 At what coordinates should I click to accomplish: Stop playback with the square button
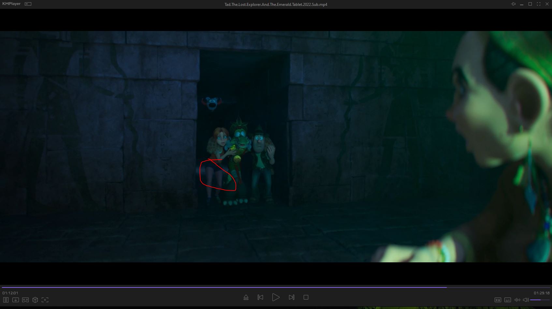[x=306, y=297]
